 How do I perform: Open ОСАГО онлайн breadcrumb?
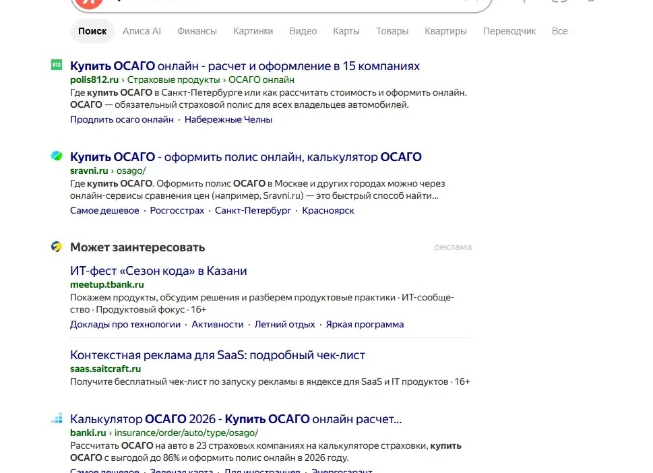pos(261,80)
